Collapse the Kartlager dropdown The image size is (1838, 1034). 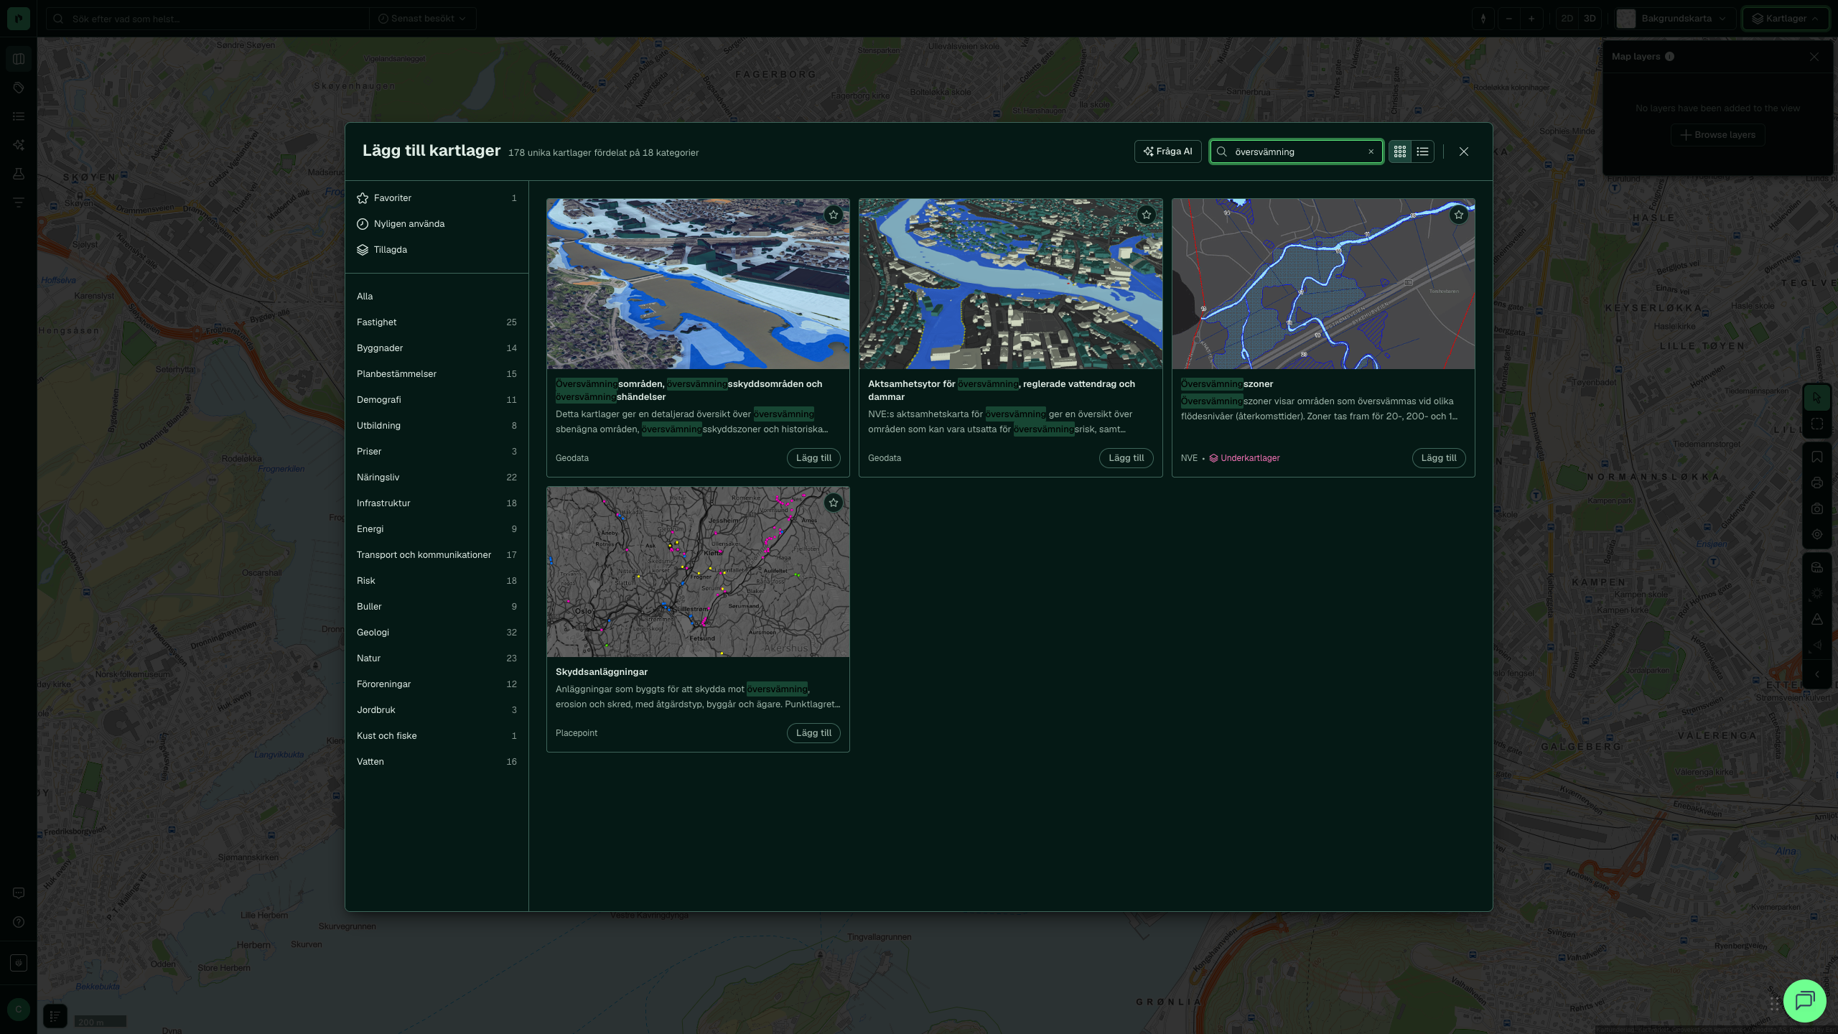(1786, 19)
